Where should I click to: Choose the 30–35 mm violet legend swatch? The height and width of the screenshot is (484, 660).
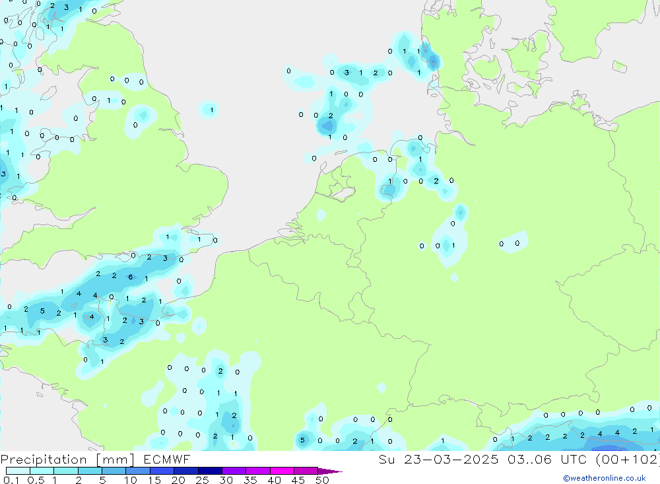tap(234, 471)
